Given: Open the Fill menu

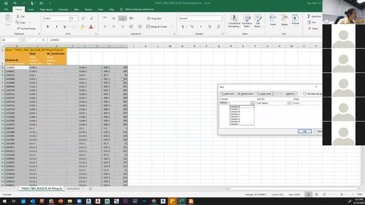Looking at the screenshot, I should [x=312, y=23].
